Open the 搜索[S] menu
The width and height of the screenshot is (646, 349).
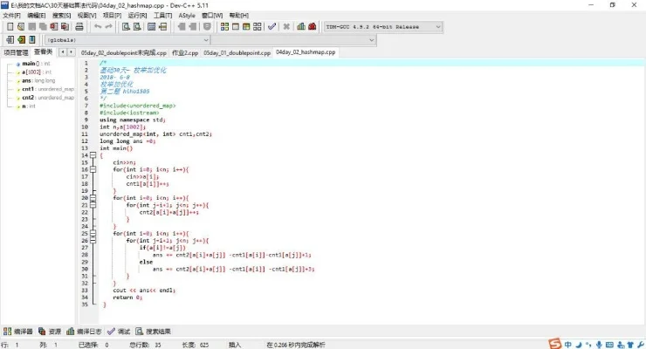pos(61,15)
